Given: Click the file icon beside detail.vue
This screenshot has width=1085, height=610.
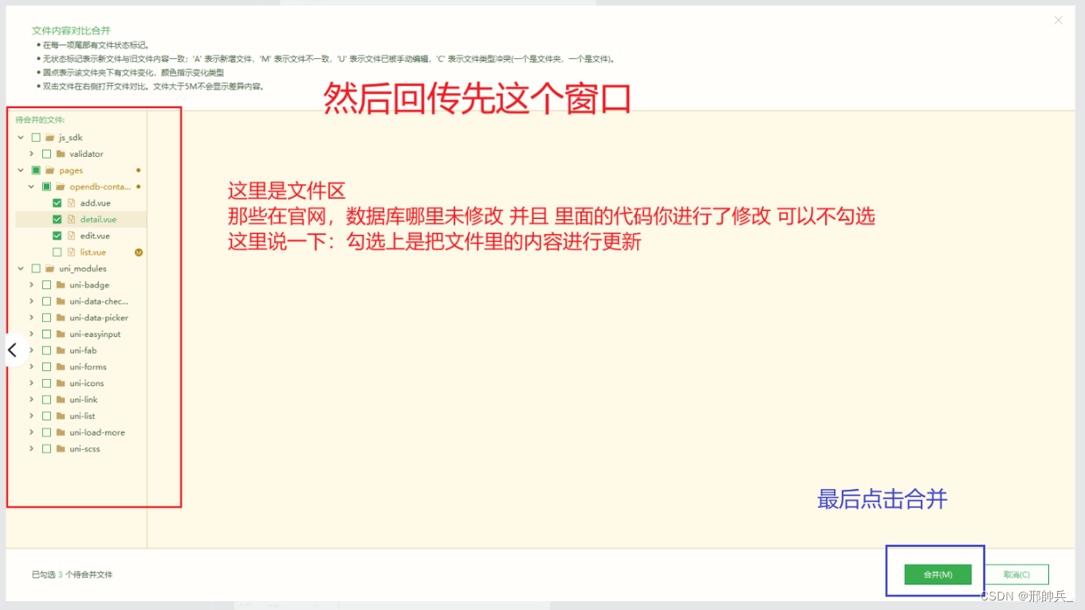Looking at the screenshot, I should point(69,219).
